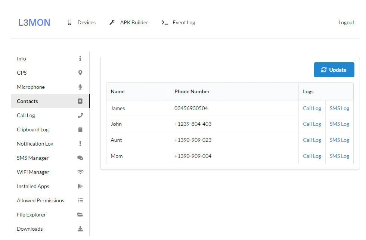Open the SMS Manager chat bubbles icon
366x240 pixels.
[80, 158]
